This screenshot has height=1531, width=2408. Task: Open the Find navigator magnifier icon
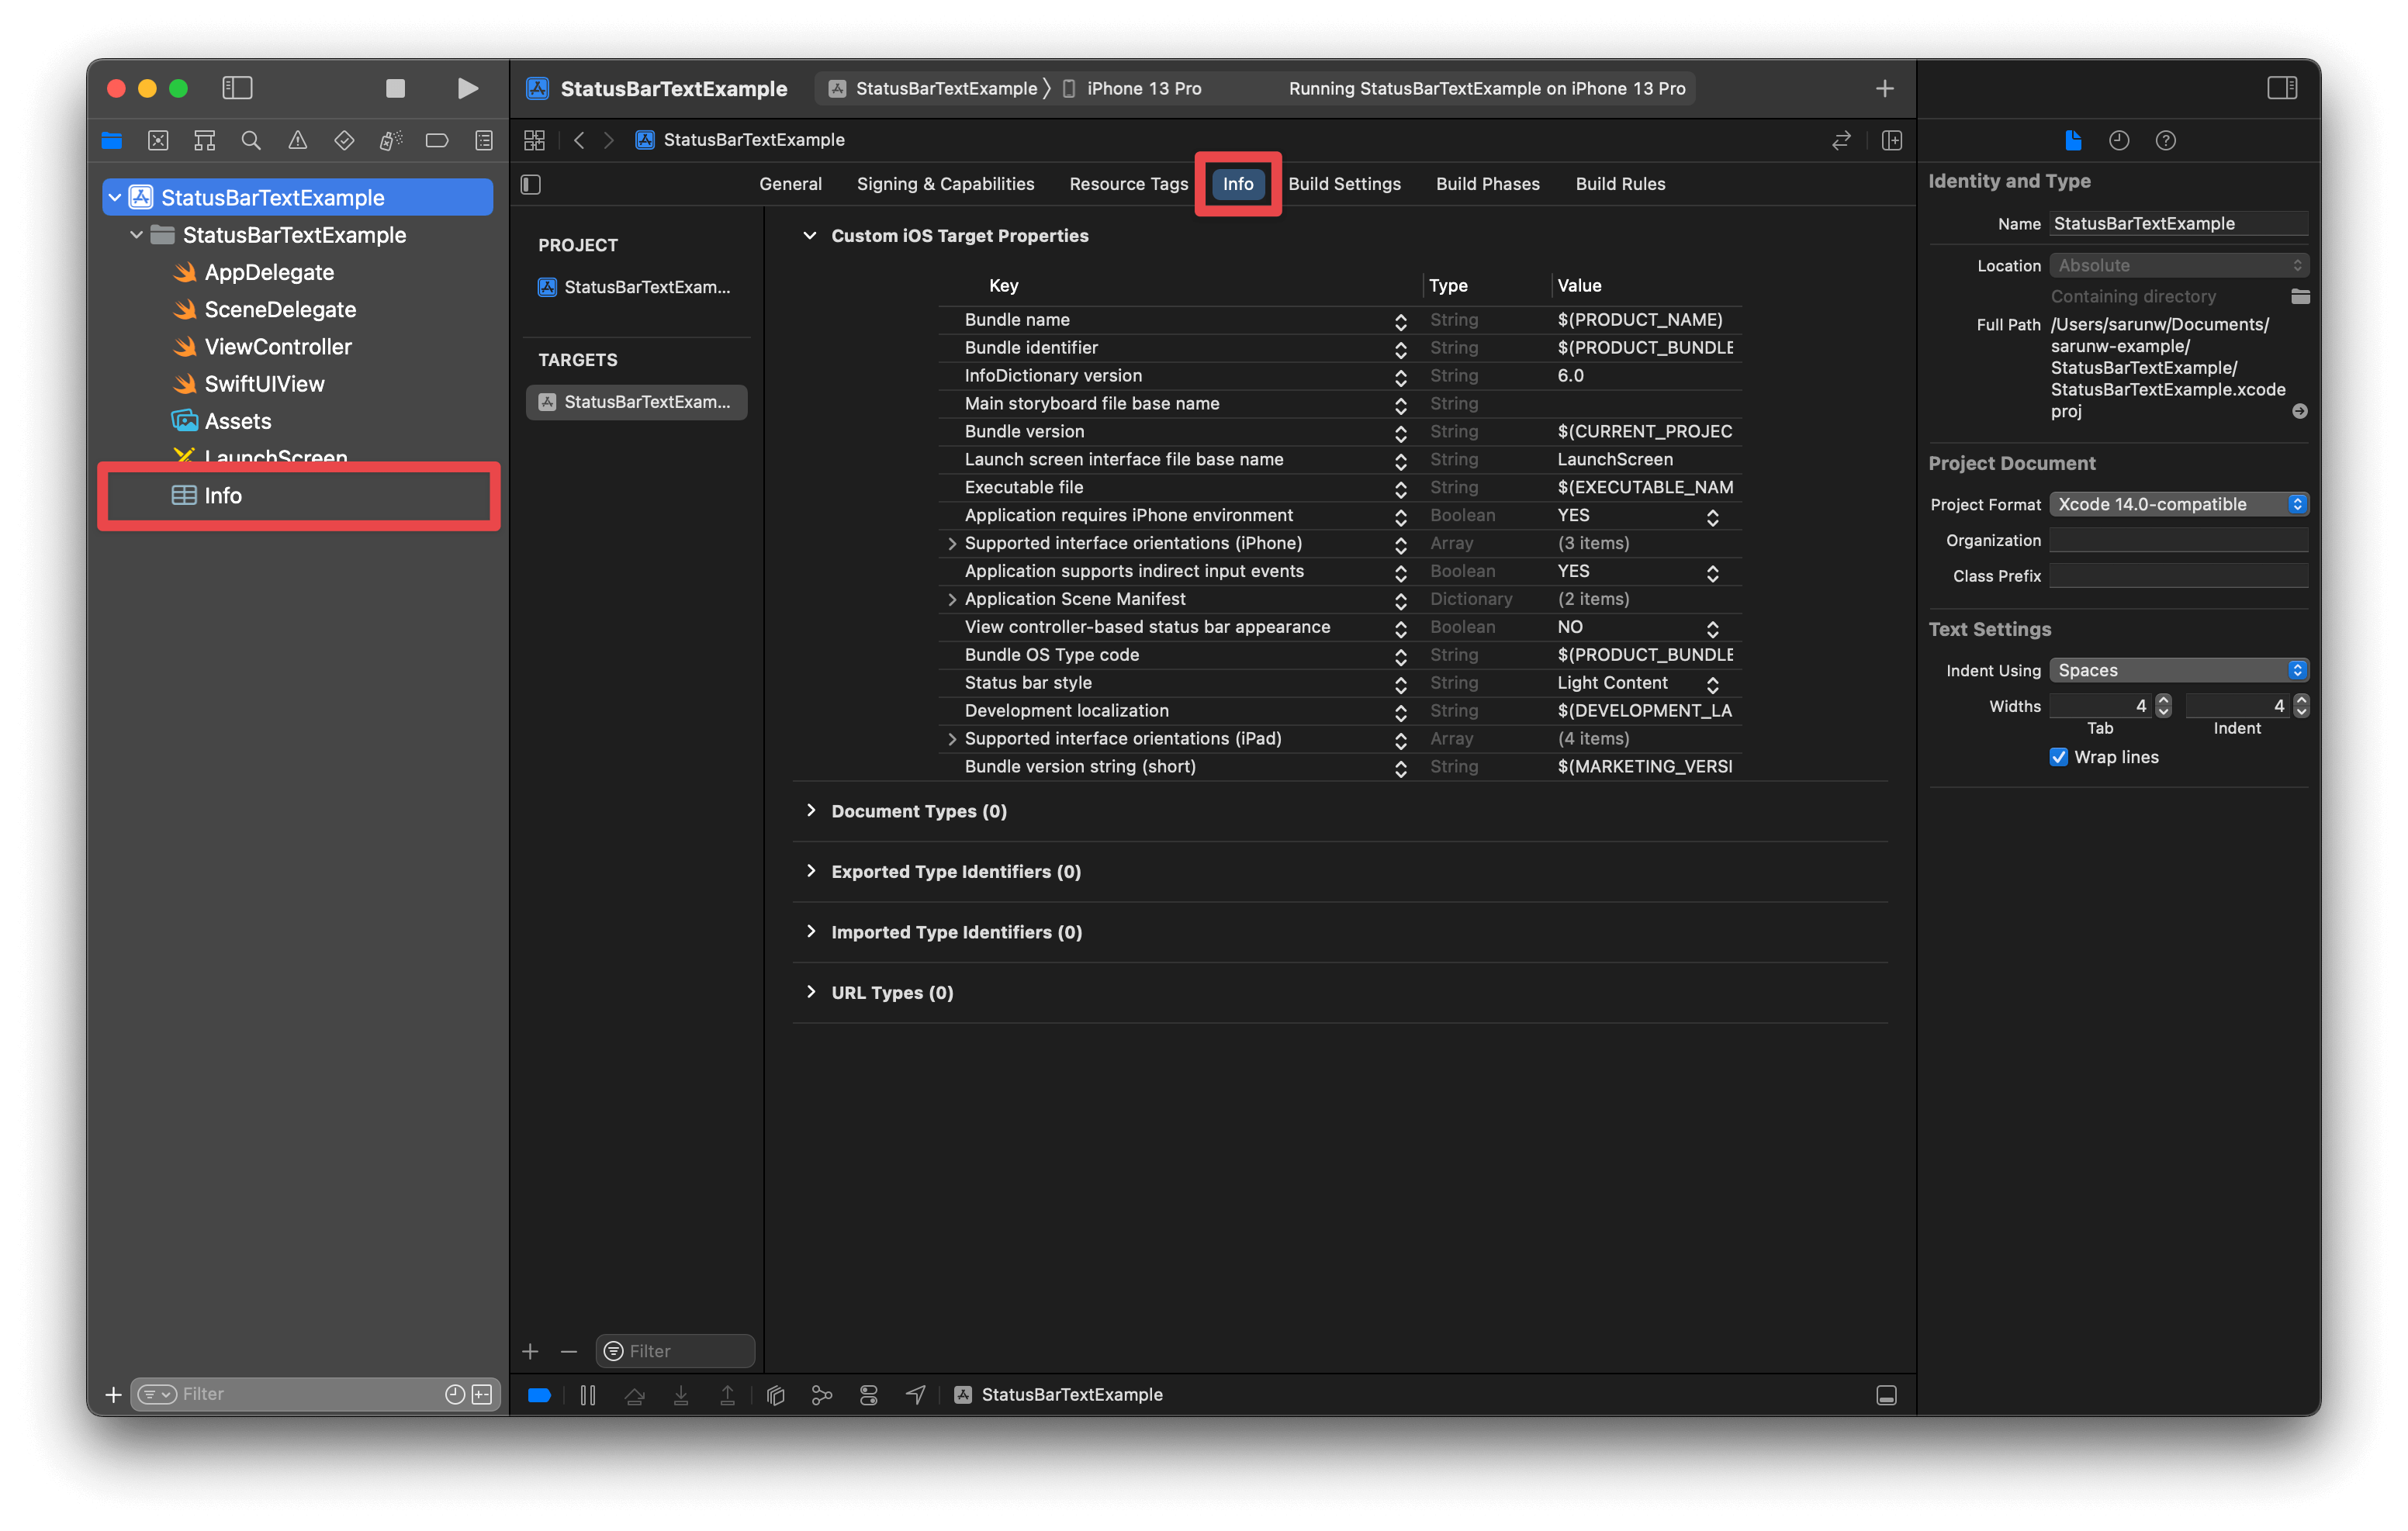click(251, 140)
